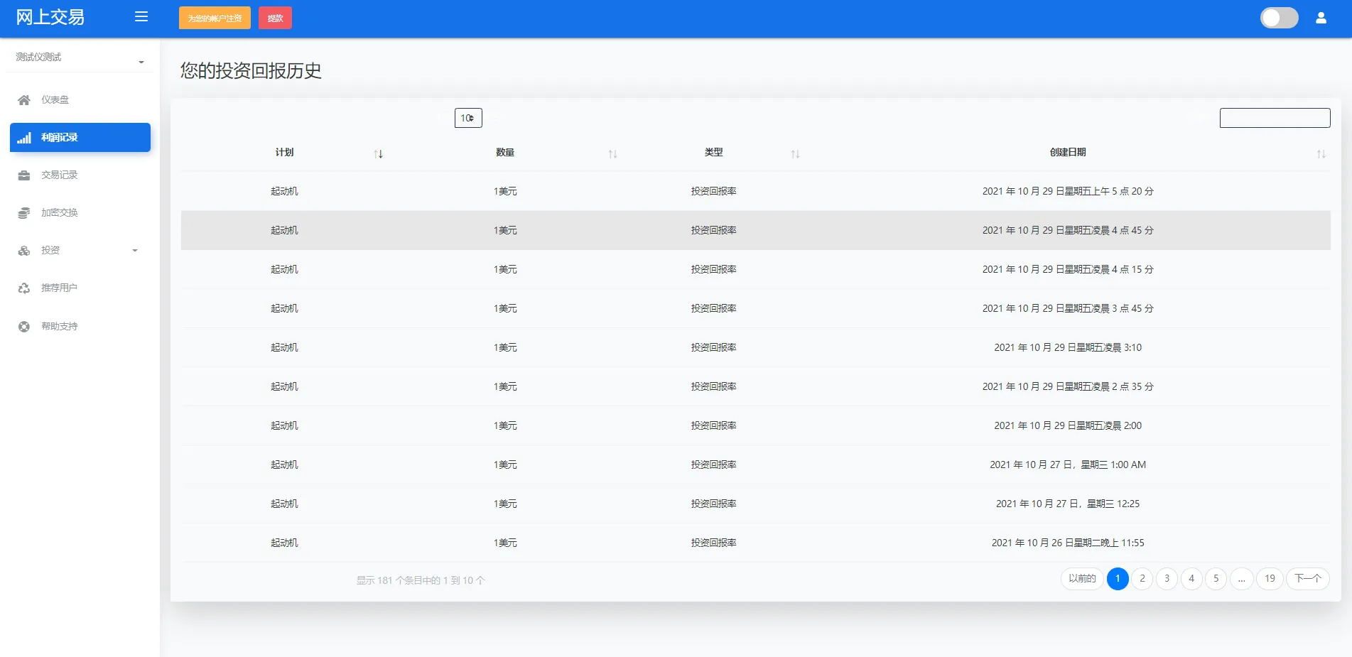Image resolution: width=1352 pixels, height=657 pixels.
Task: Click the red 提款 button
Action: tap(275, 18)
